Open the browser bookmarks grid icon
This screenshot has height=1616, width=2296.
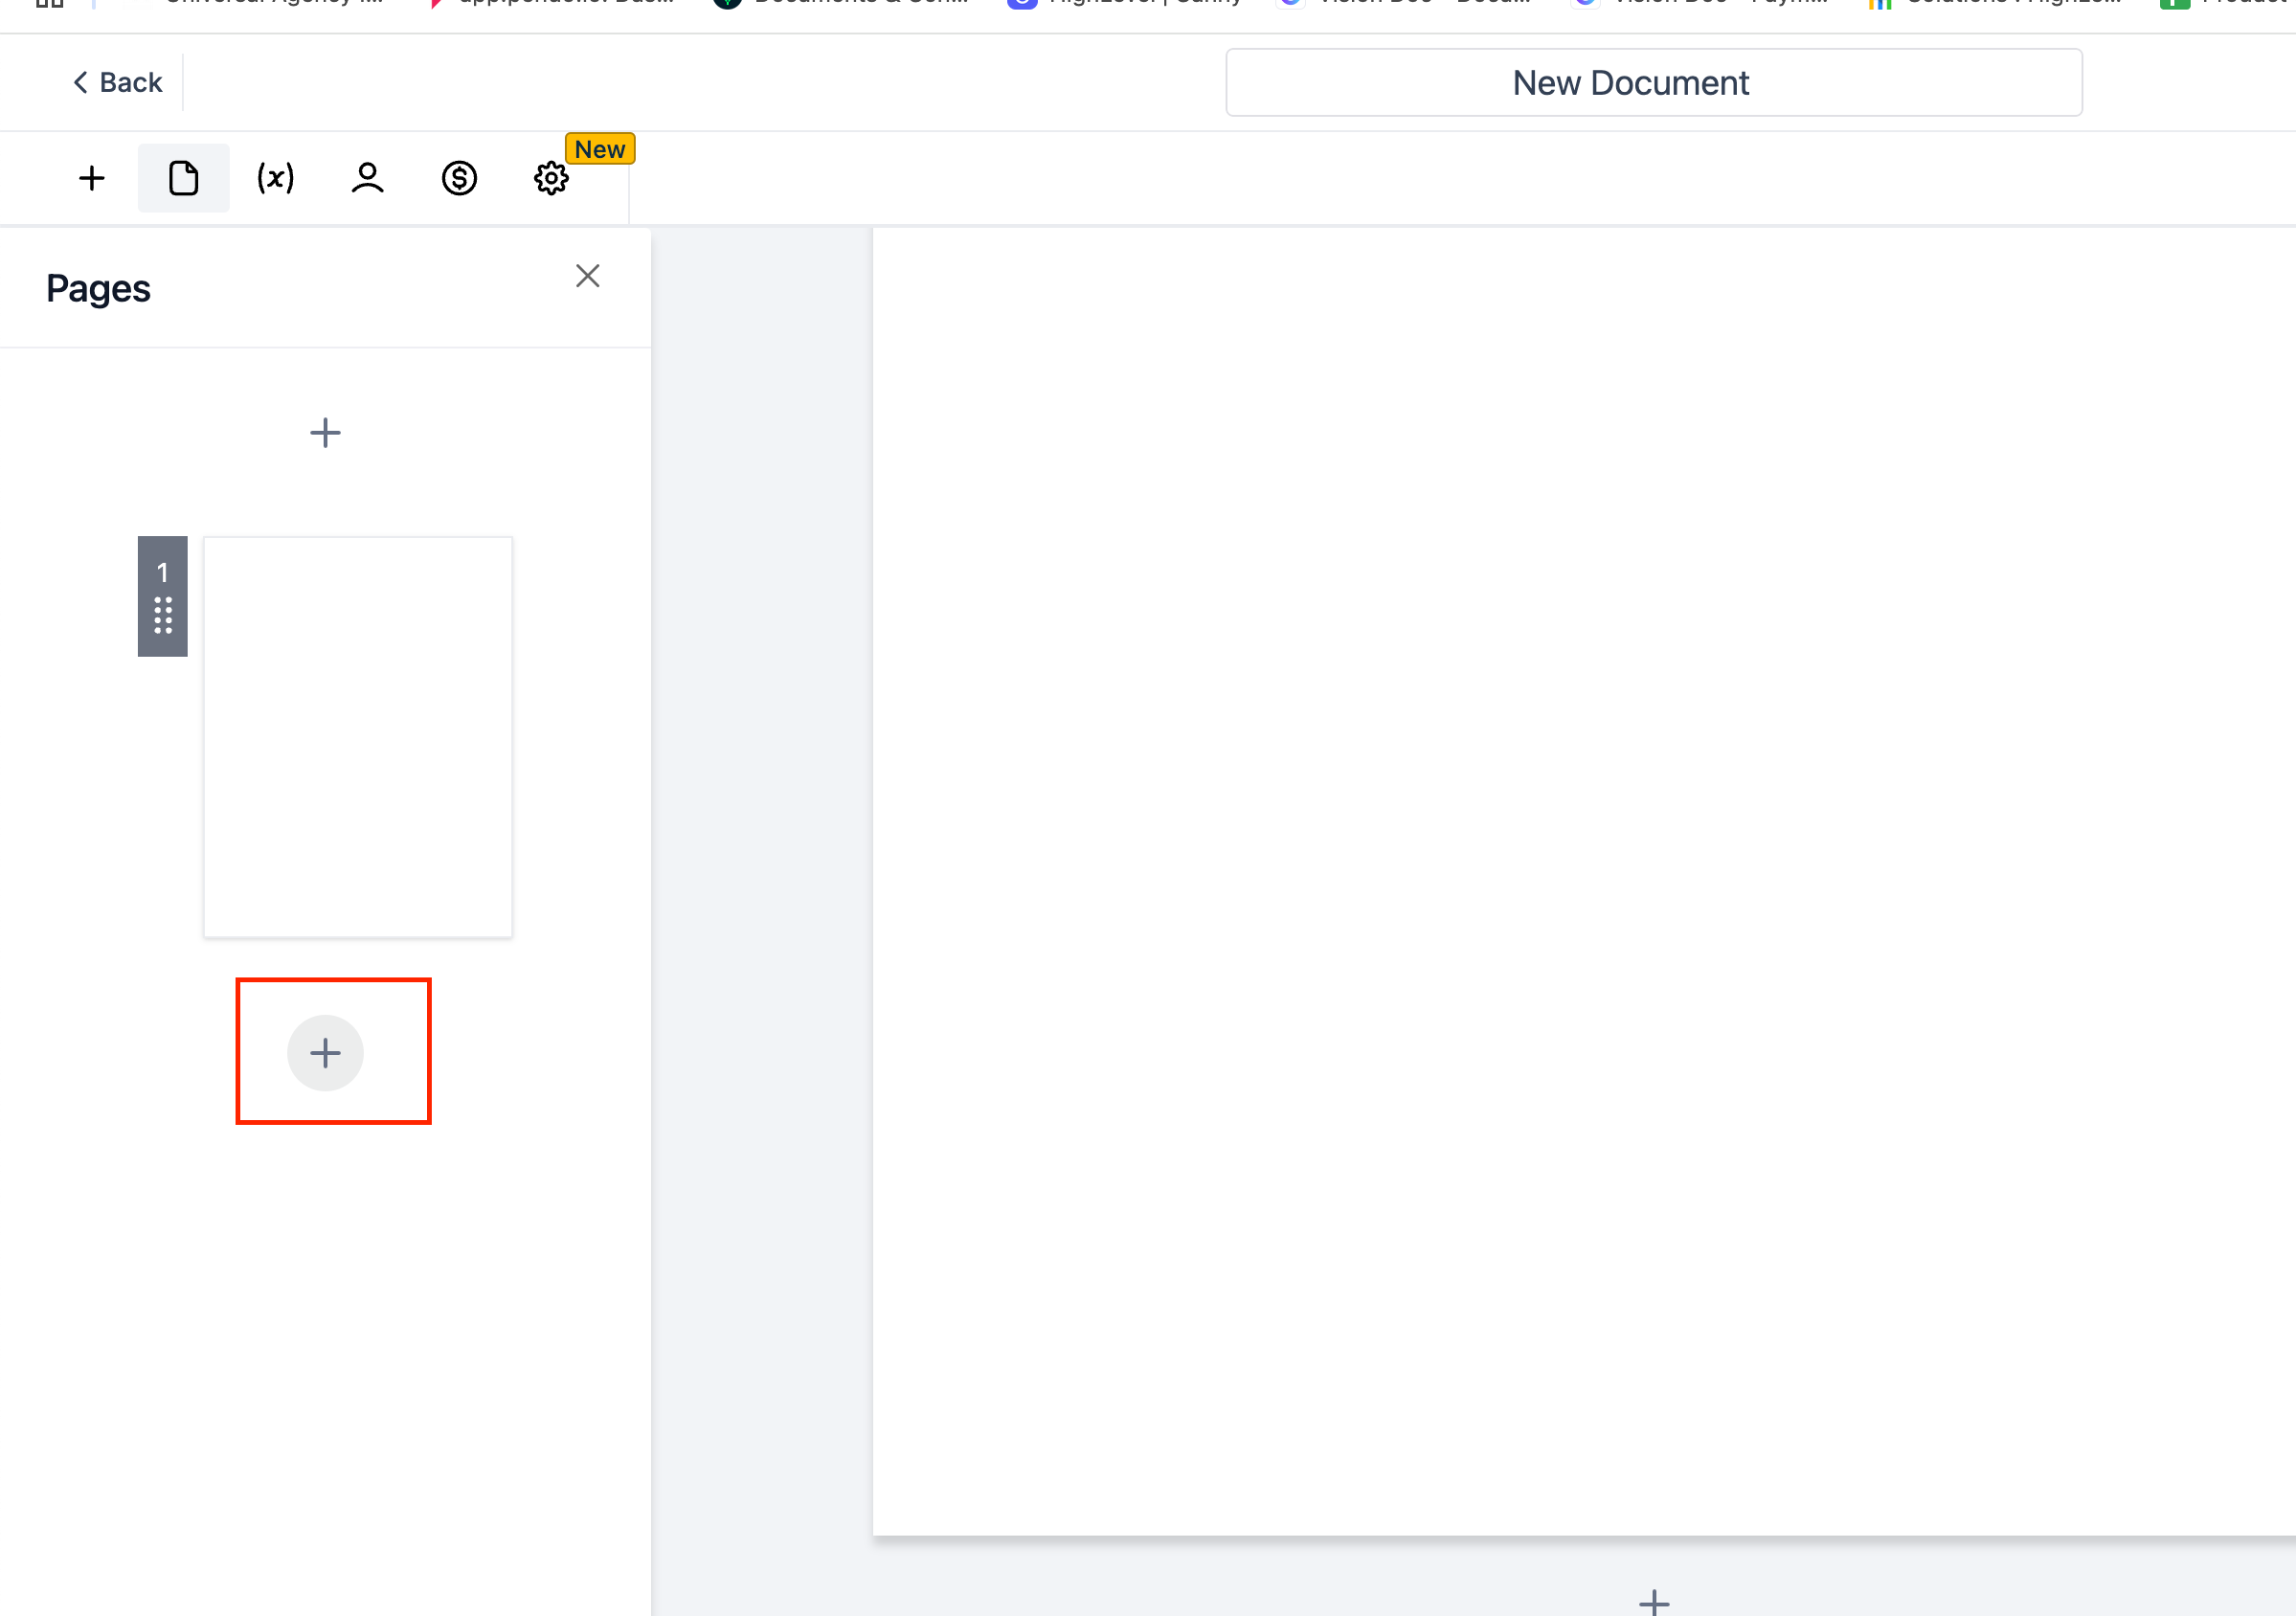49,3
